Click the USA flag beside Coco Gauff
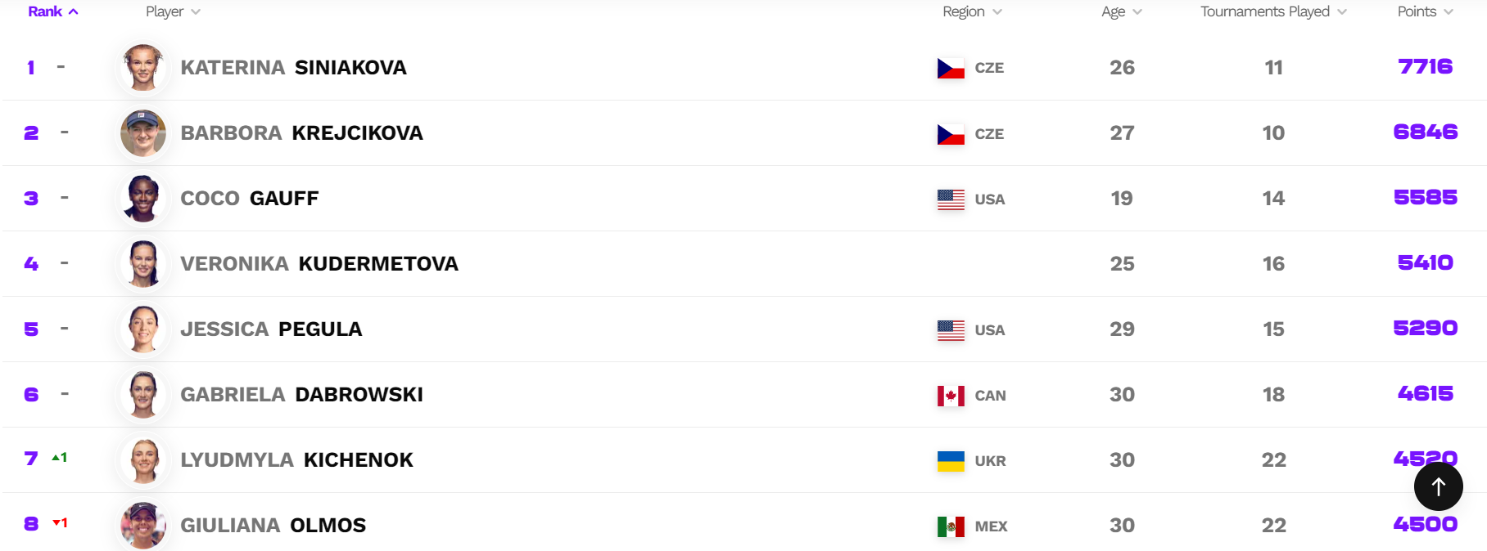 [x=951, y=199]
